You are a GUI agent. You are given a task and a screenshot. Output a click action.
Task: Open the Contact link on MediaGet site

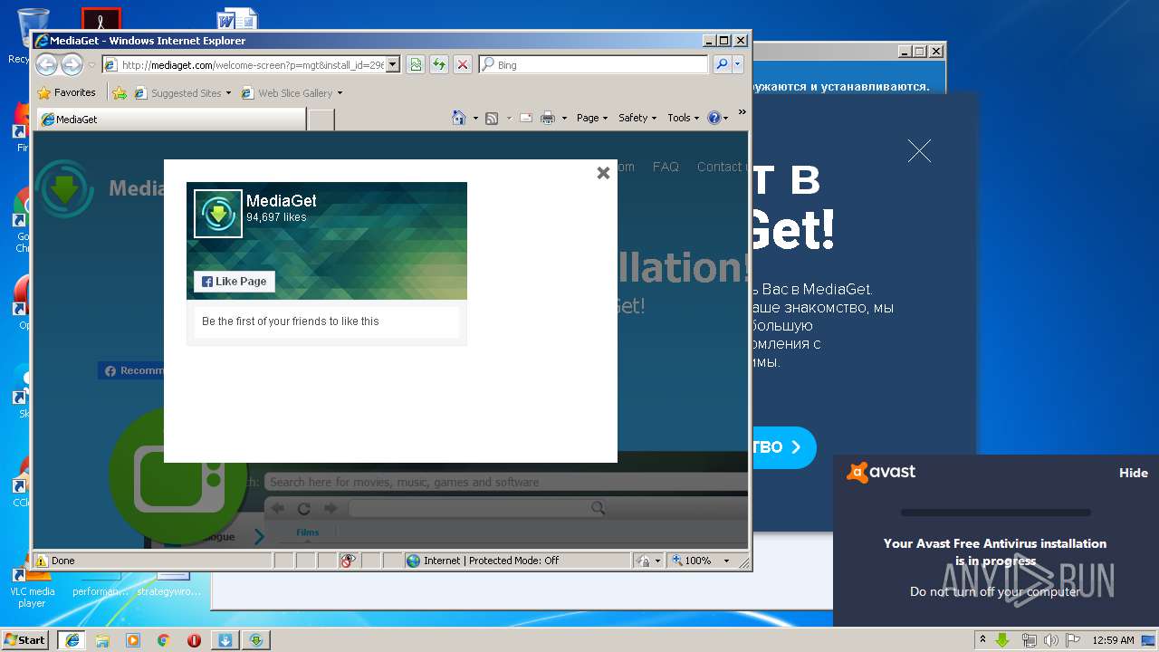722,167
